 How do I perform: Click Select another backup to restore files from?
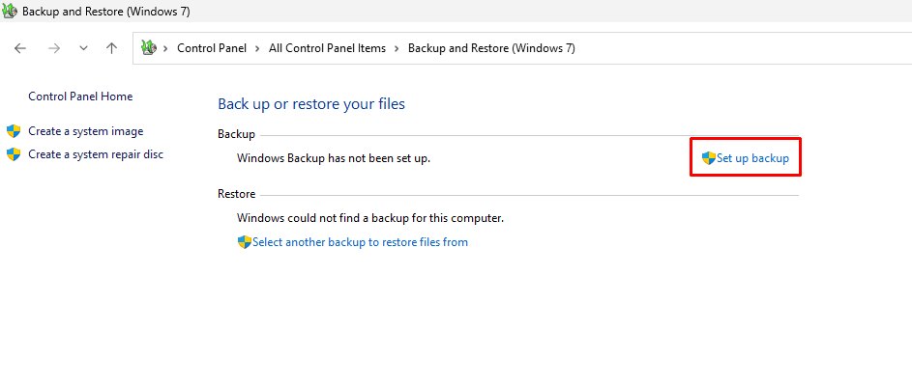click(360, 242)
